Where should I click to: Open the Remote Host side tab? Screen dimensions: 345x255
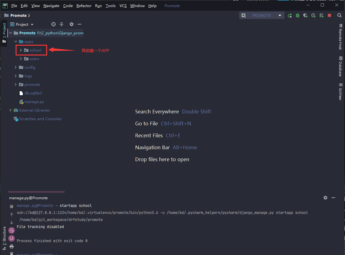coord(340,37)
